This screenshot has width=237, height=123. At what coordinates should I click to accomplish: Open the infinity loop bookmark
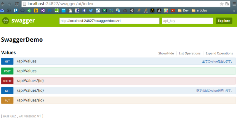tap(98, 10)
